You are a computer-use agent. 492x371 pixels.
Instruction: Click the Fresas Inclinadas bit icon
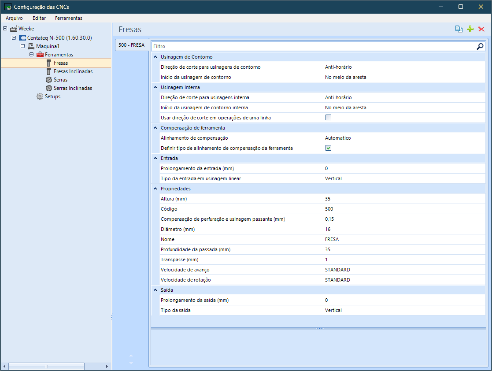pos(48,71)
